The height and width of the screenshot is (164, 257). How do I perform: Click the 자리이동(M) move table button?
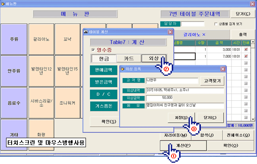click(175, 135)
